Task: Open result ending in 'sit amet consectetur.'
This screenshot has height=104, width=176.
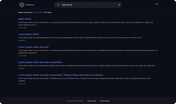Action: click(40, 62)
